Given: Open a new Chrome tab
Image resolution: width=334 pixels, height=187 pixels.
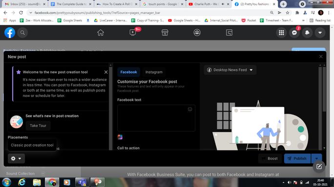Looking at the screenshot, I should (283, 4).
